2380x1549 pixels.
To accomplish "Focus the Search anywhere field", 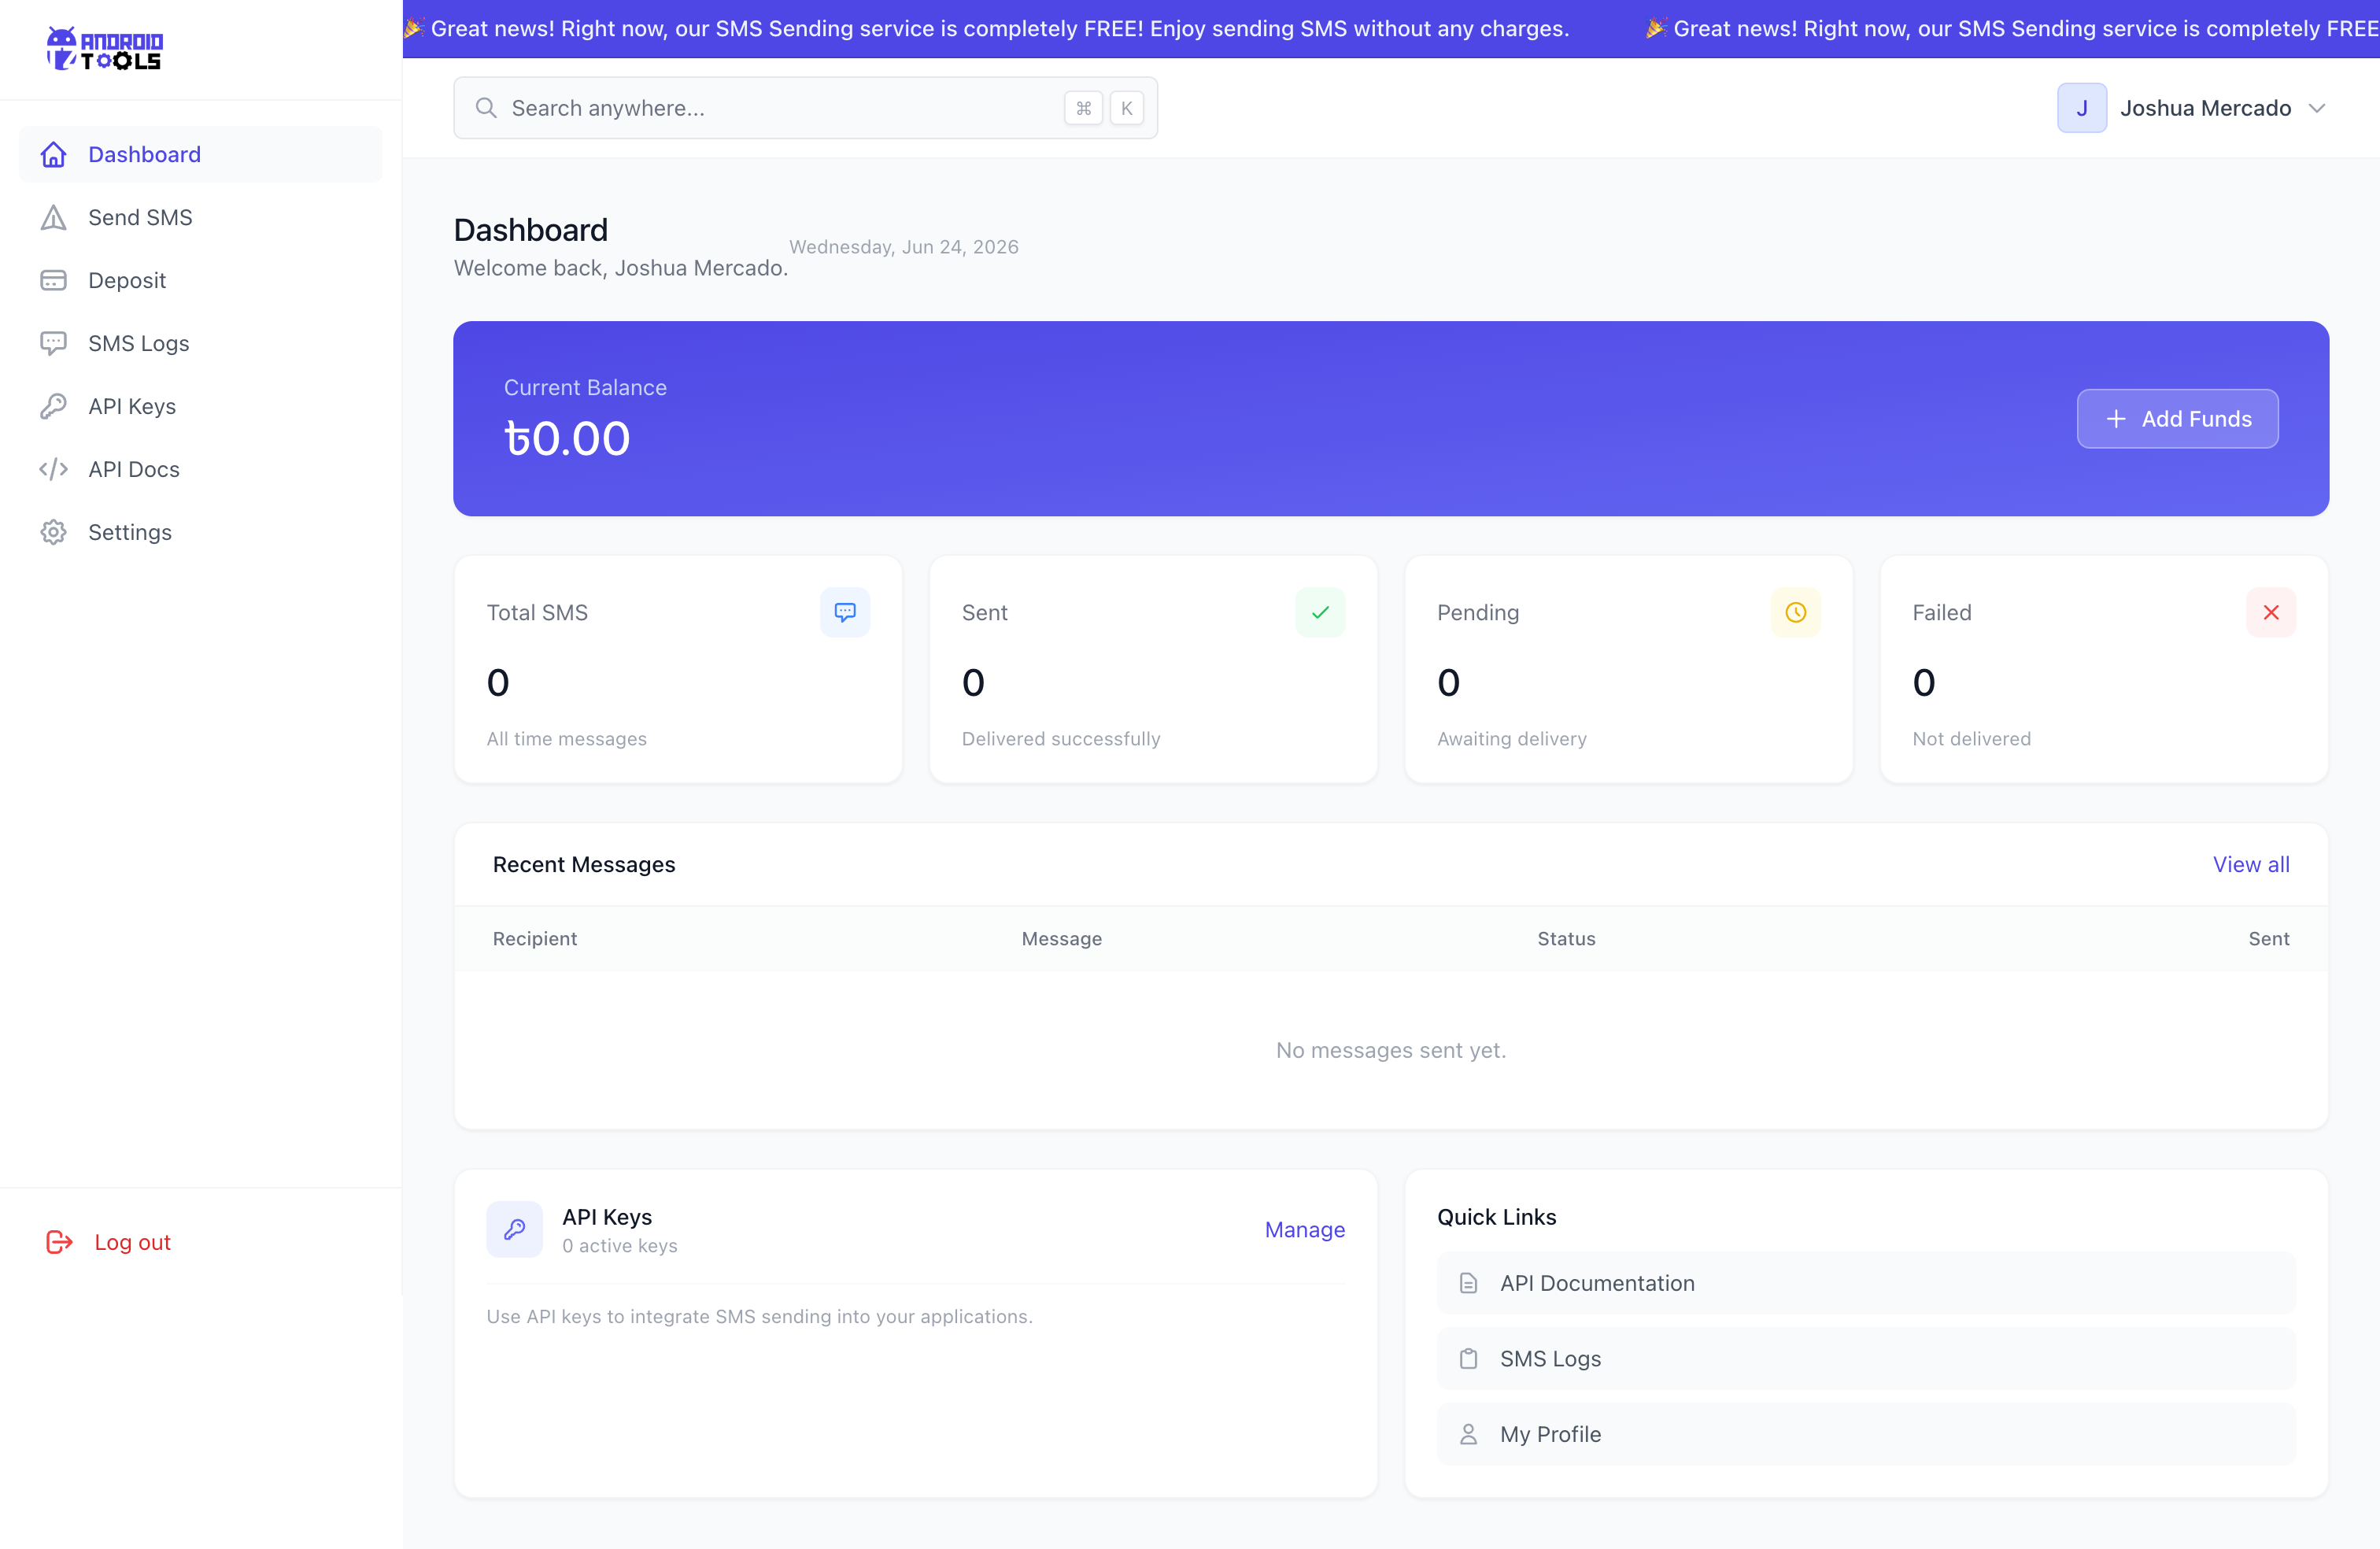I will tap(805, 108).
